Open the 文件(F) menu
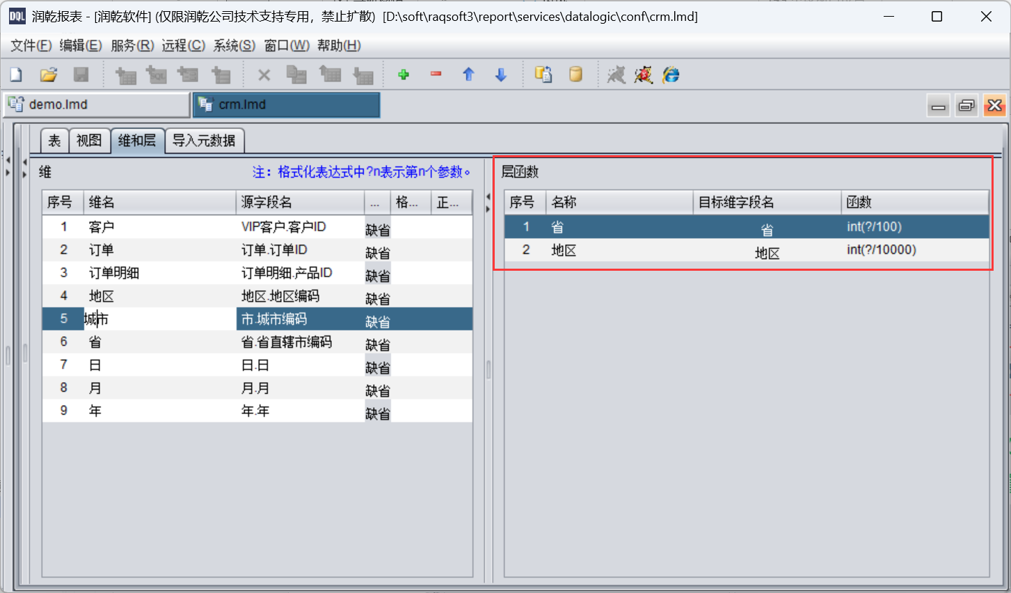Viewport: 1011px width, 593px height. [x=31, y=45]
